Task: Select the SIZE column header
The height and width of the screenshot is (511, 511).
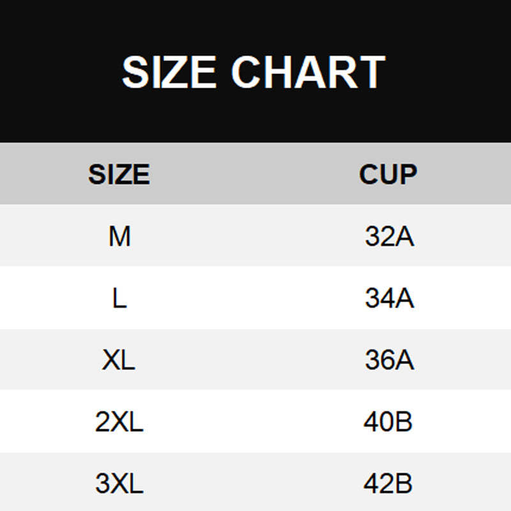Action: point(119,174)
